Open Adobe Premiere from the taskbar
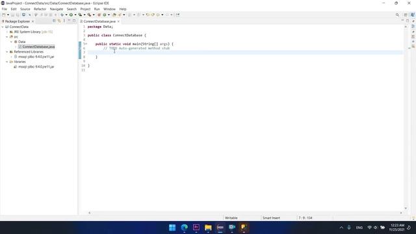This screenshot has height=234, width=416. pyautogui.click(x=196, y=227)
